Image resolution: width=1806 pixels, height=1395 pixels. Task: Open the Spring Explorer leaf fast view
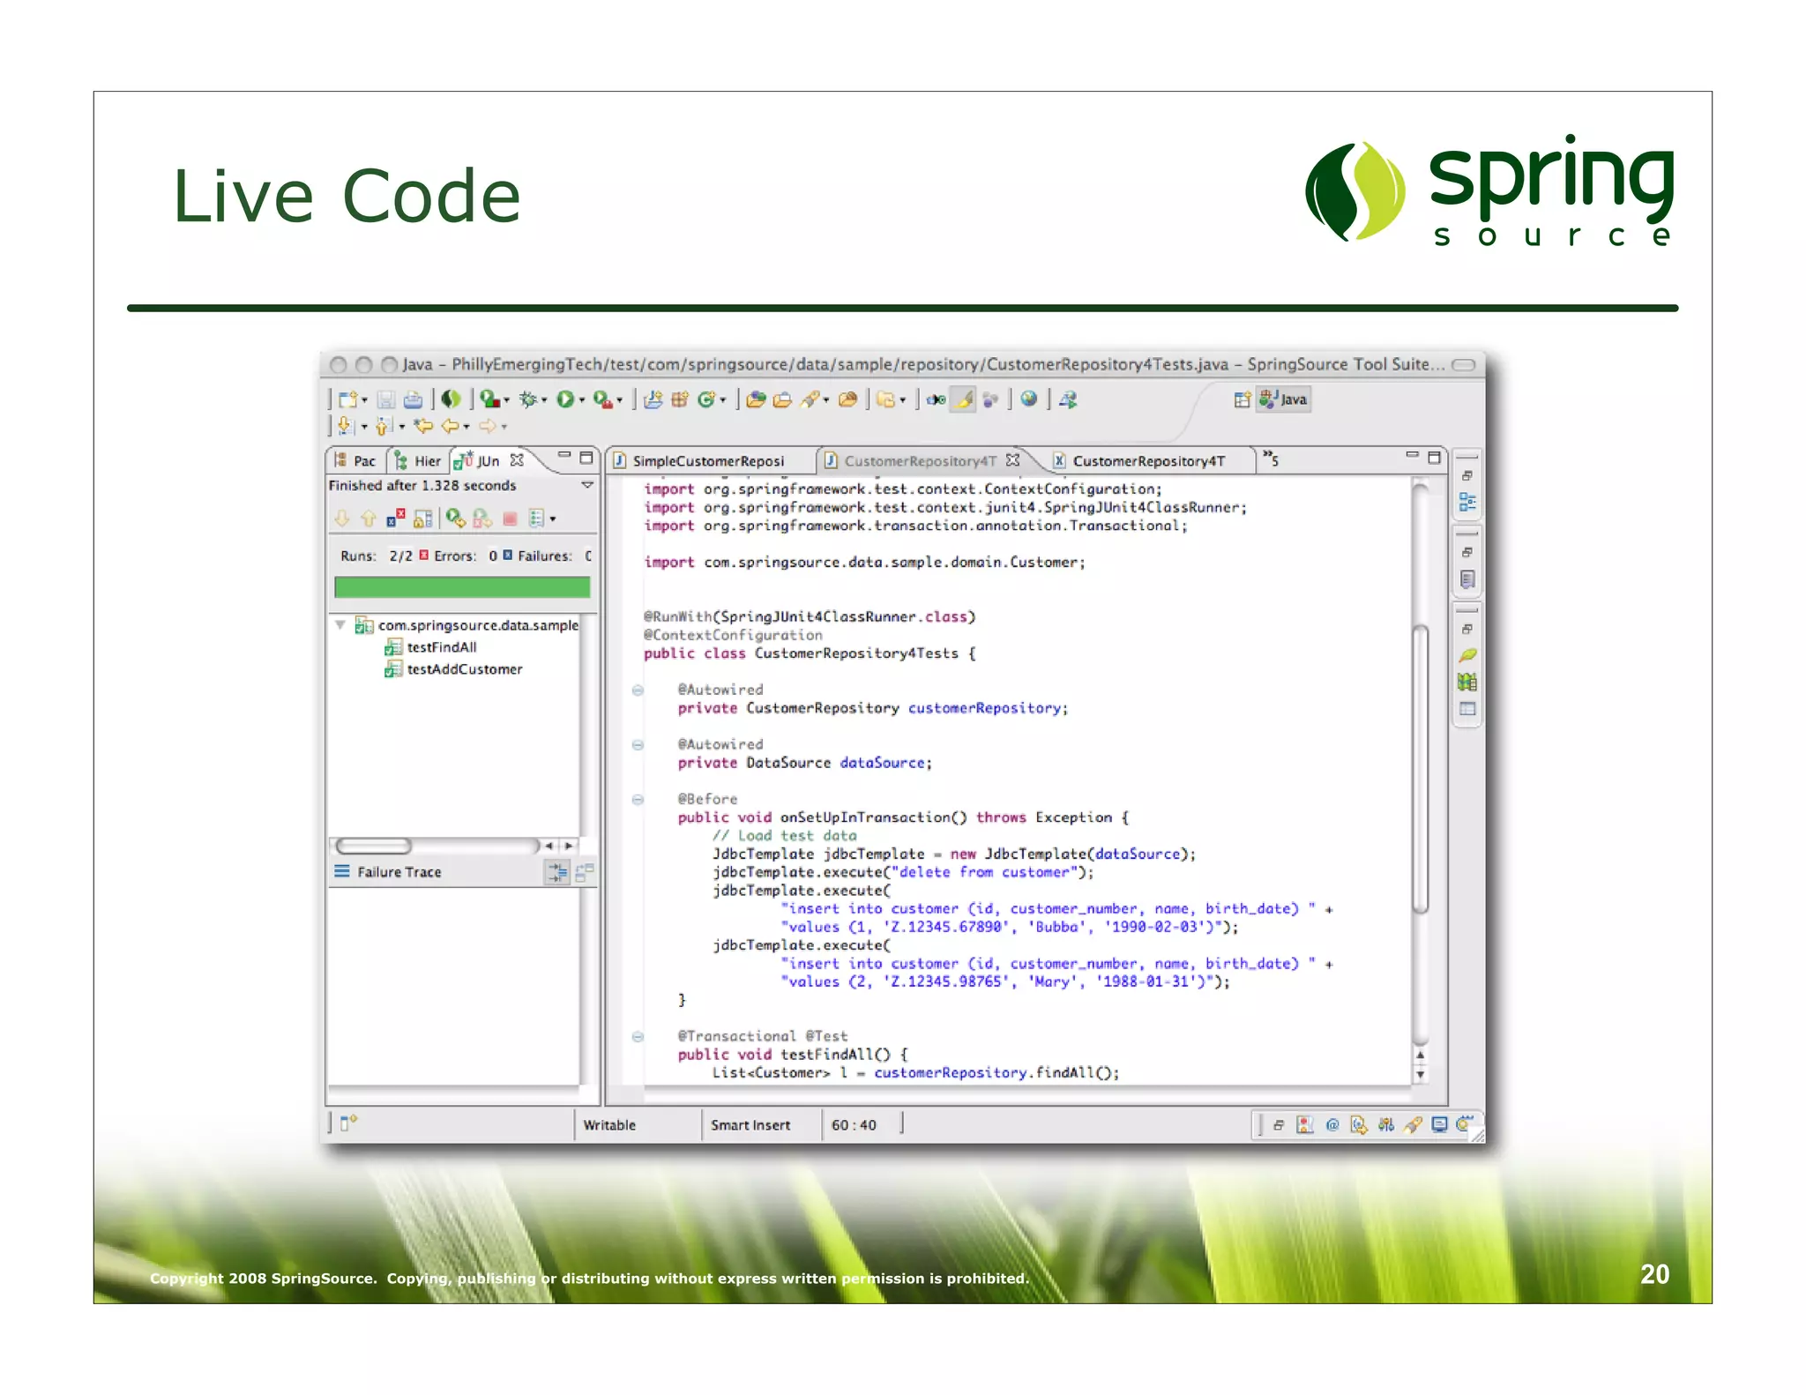point(1467,655)
